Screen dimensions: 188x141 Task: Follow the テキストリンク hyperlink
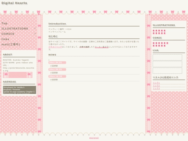(55, 47)
